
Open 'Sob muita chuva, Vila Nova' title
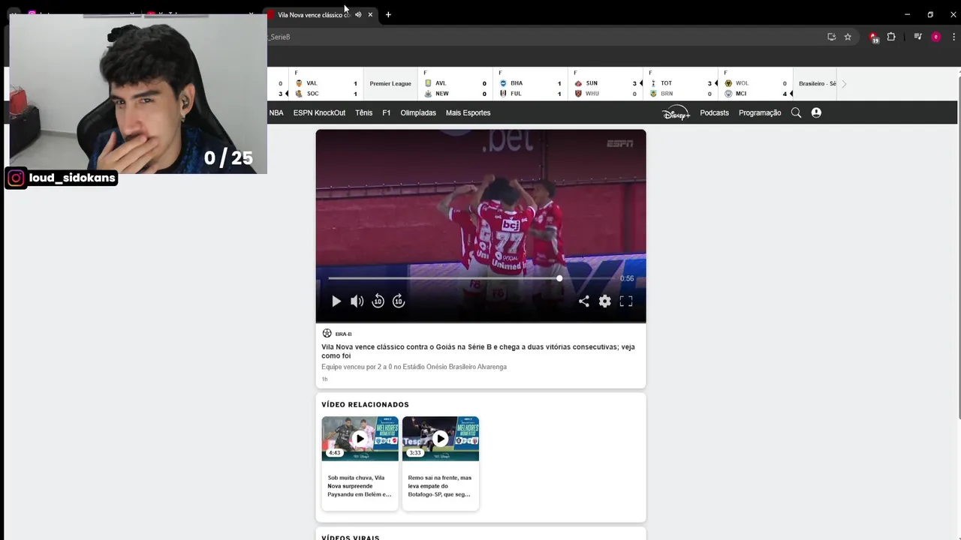(x=360, y=486)
